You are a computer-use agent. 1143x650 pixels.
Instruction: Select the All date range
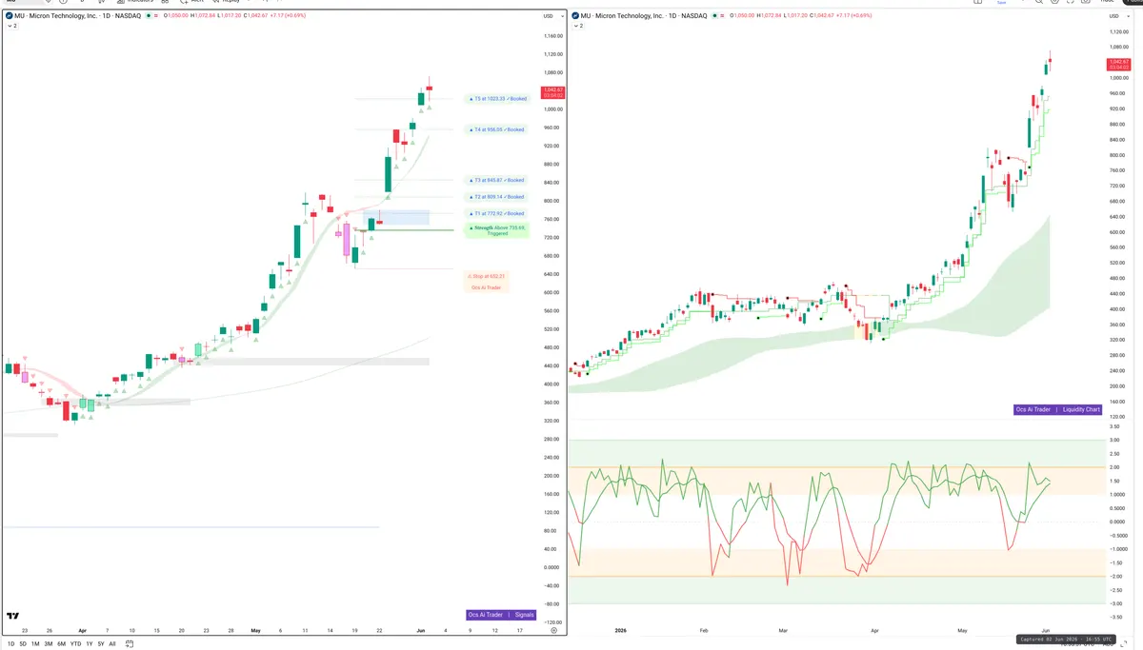coord(112,644)
